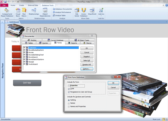Screen dimensions: 168x121
Task: Click the Deselect All button
Action: pyautogui.click(x=87, y=65)
